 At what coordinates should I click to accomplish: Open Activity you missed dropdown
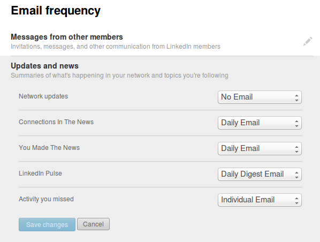tap(260, 200)
